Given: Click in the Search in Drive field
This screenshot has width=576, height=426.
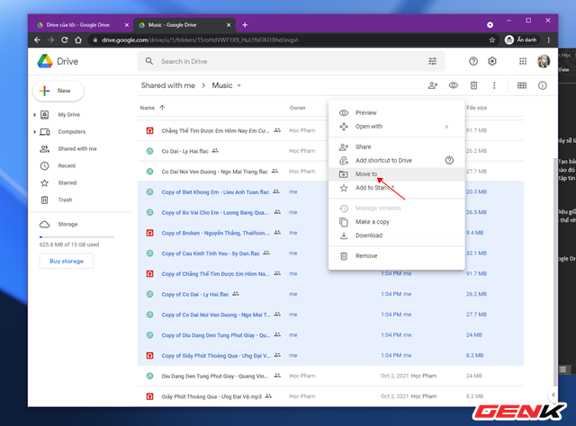Looking at the screenshot, I should [x=290, y=61].
